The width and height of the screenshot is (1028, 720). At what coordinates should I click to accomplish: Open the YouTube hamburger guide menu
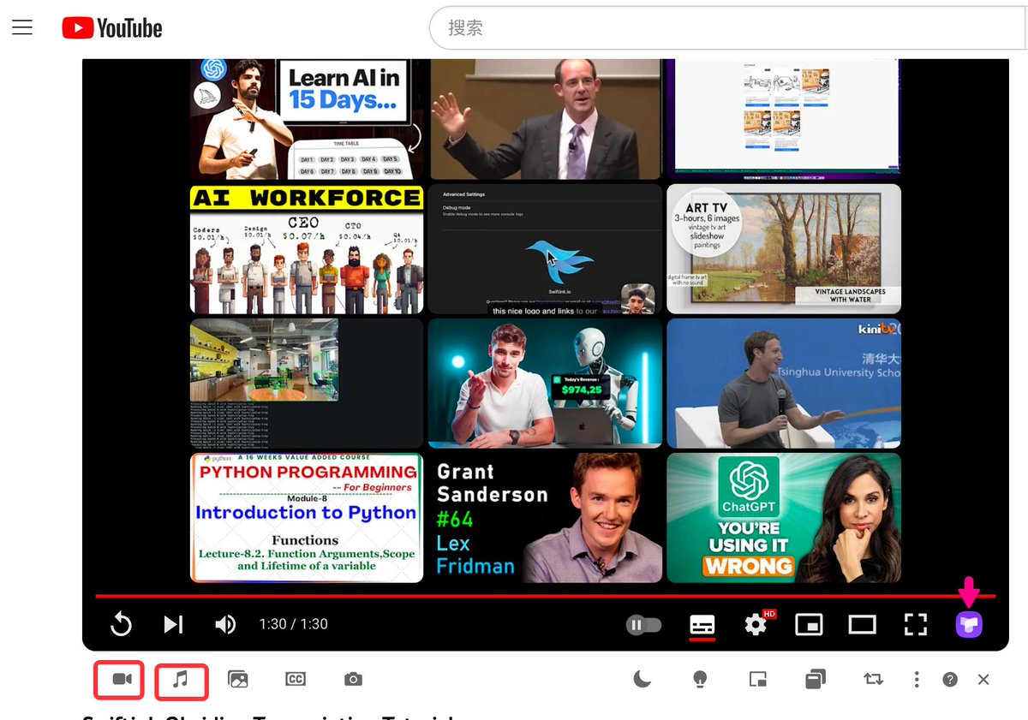point(22,27)
